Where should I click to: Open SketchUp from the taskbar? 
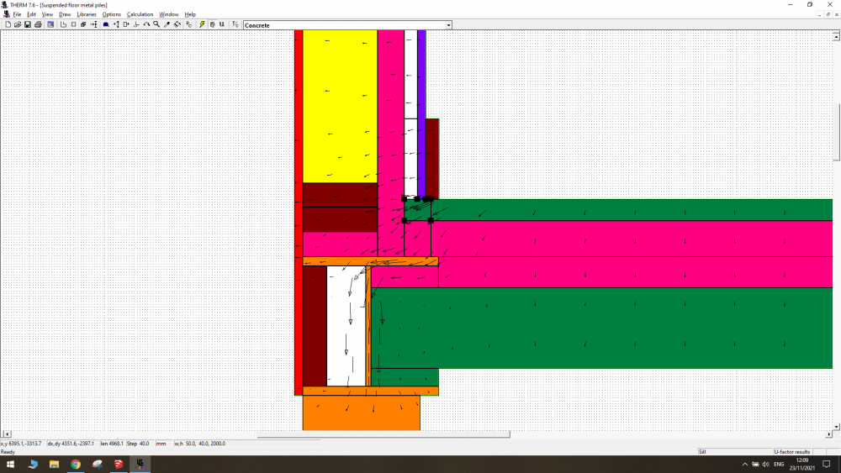(x=119, y=465)
